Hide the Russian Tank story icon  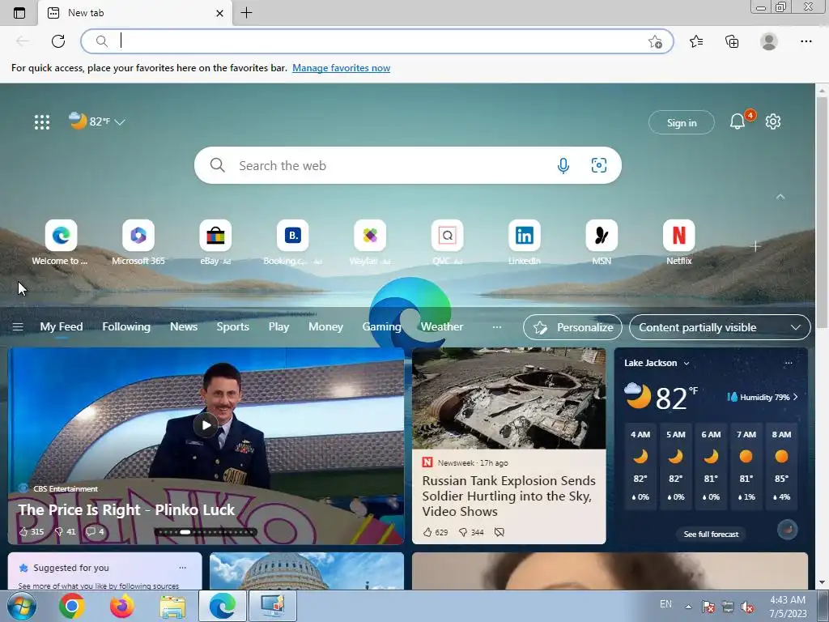tap(499, 532)
